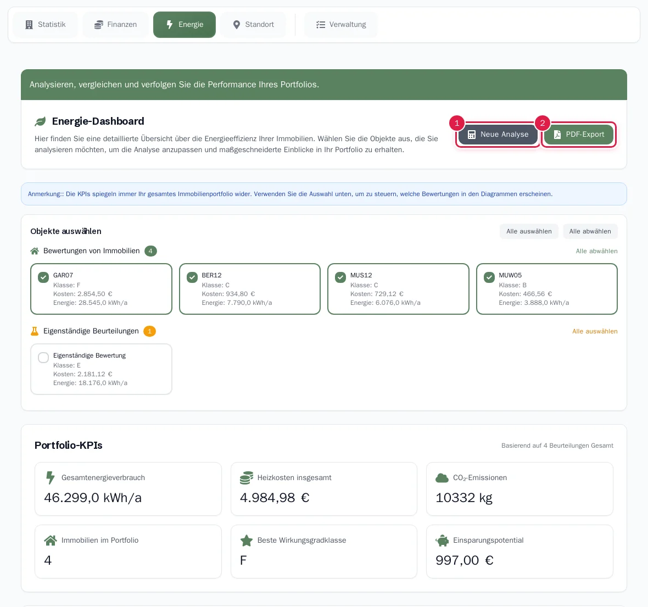This screenshot has width=648, height=607.
Task: Click Eigenständige Bewertung Energie: 18.176,0 kWh/a line
Action: point(90,383)
